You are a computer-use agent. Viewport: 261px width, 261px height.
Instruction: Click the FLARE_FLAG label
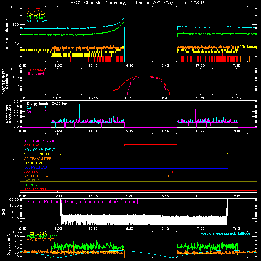coord(34,163)
